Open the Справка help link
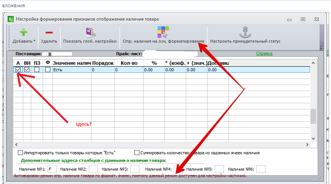The width and height of the screenshot is (331, 184). tap(264, 53)
